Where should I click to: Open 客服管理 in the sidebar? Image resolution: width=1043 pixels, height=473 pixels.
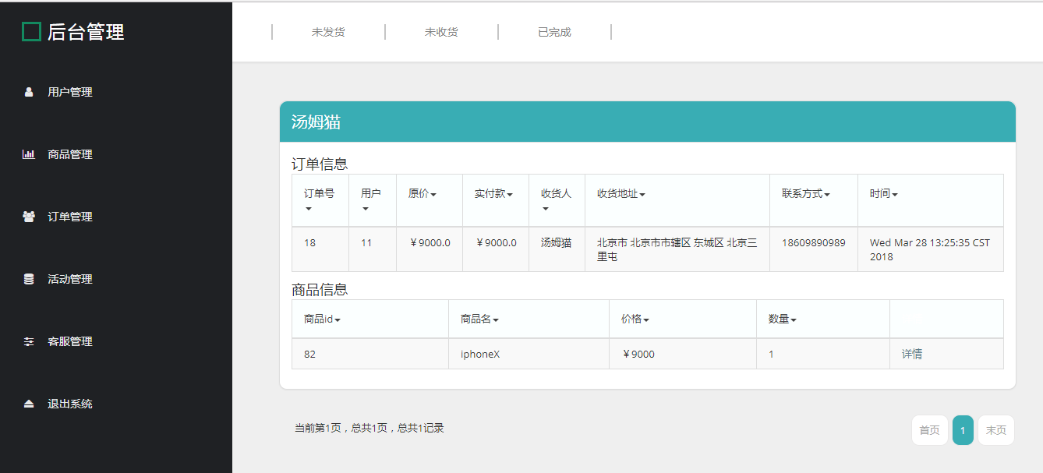(70, 341)
